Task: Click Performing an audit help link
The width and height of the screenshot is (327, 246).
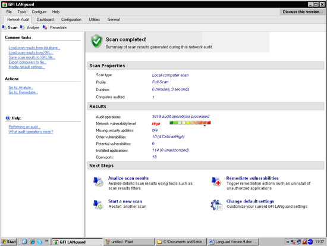Action: (24, 127)
